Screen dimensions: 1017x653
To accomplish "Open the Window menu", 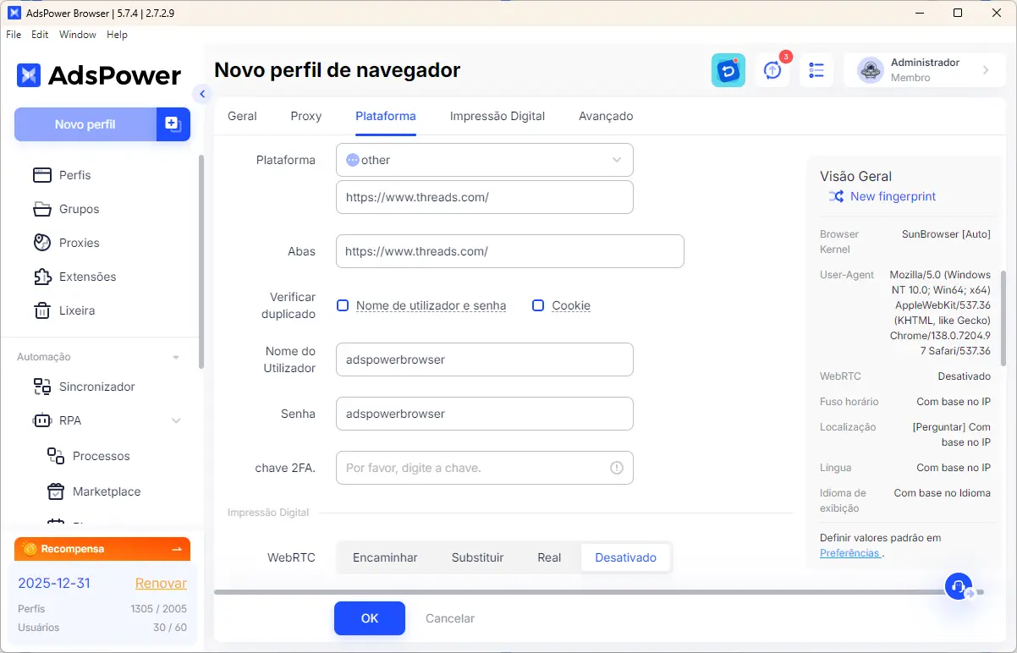I will (78, 35).
